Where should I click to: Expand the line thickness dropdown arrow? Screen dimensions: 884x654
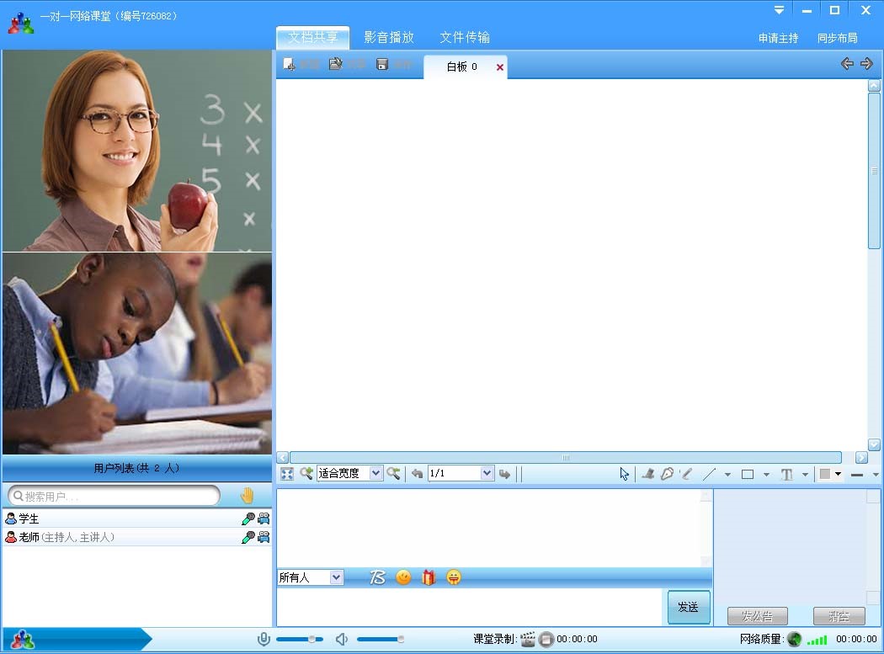[875, 474]
